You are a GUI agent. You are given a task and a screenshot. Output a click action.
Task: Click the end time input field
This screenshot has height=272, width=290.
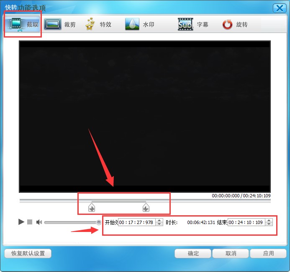click(x=246, y=222)
